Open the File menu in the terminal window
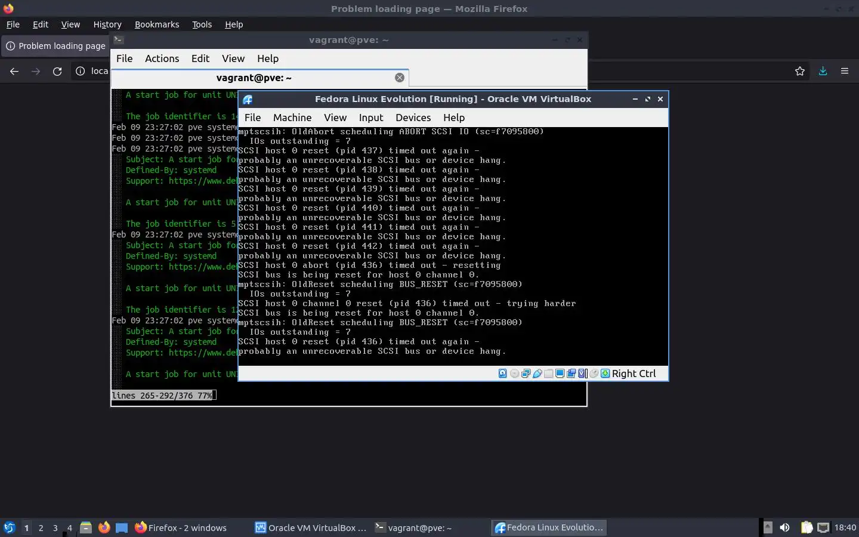The image size is (859, 537). tap(124, 58)
